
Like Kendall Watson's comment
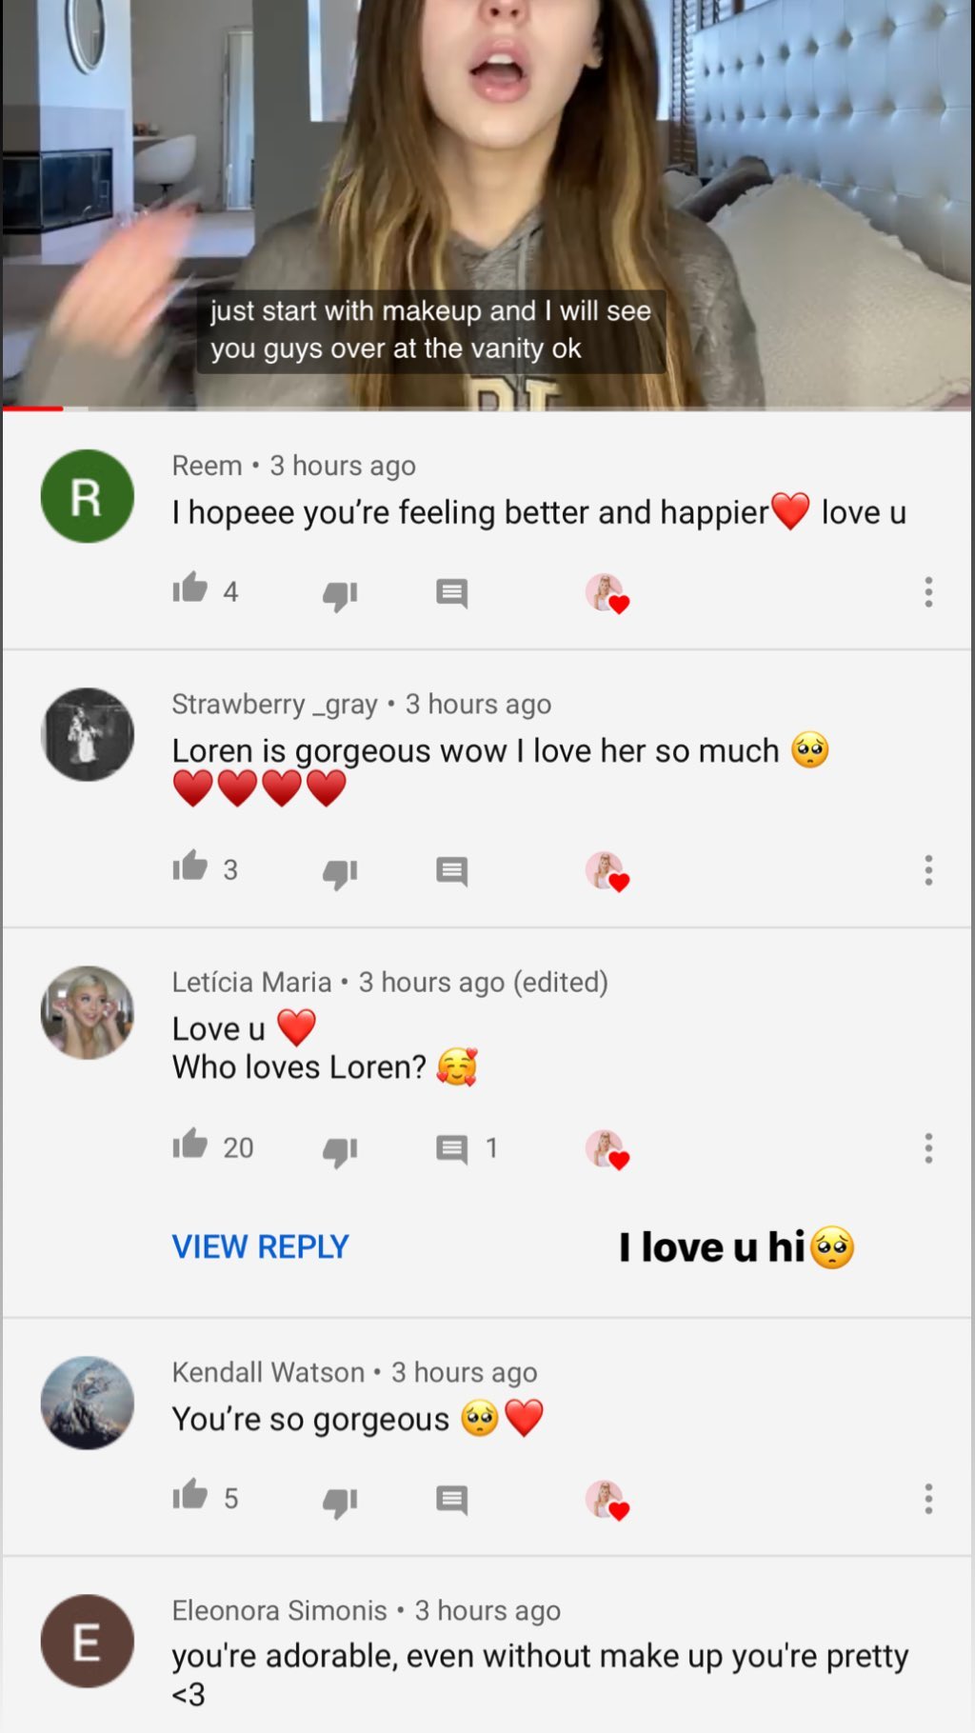click(190, 1496)
